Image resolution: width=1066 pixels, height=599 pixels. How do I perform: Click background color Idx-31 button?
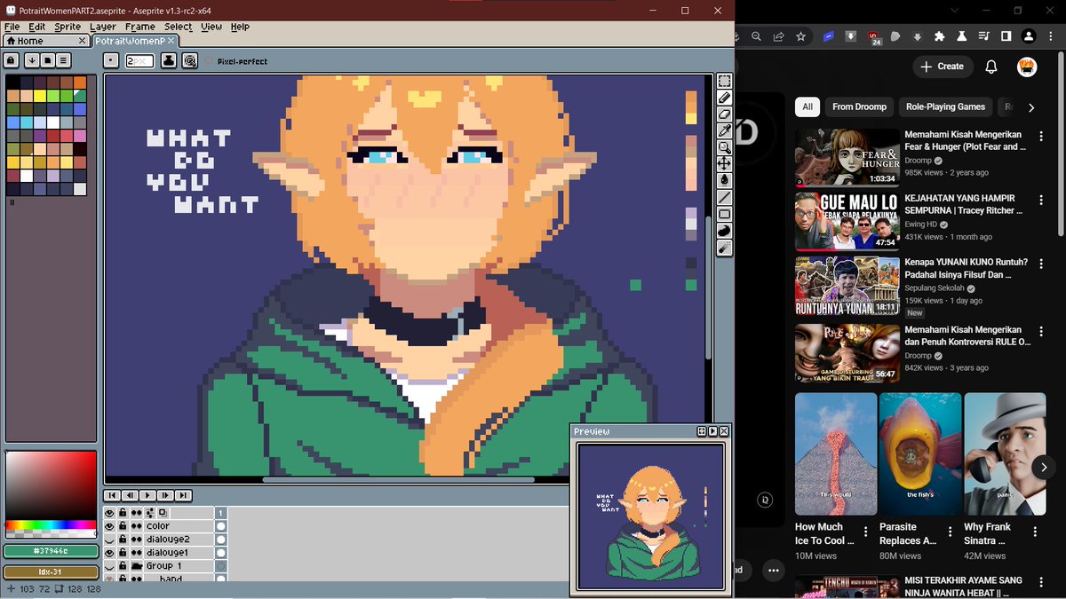[x=51, y=571]
